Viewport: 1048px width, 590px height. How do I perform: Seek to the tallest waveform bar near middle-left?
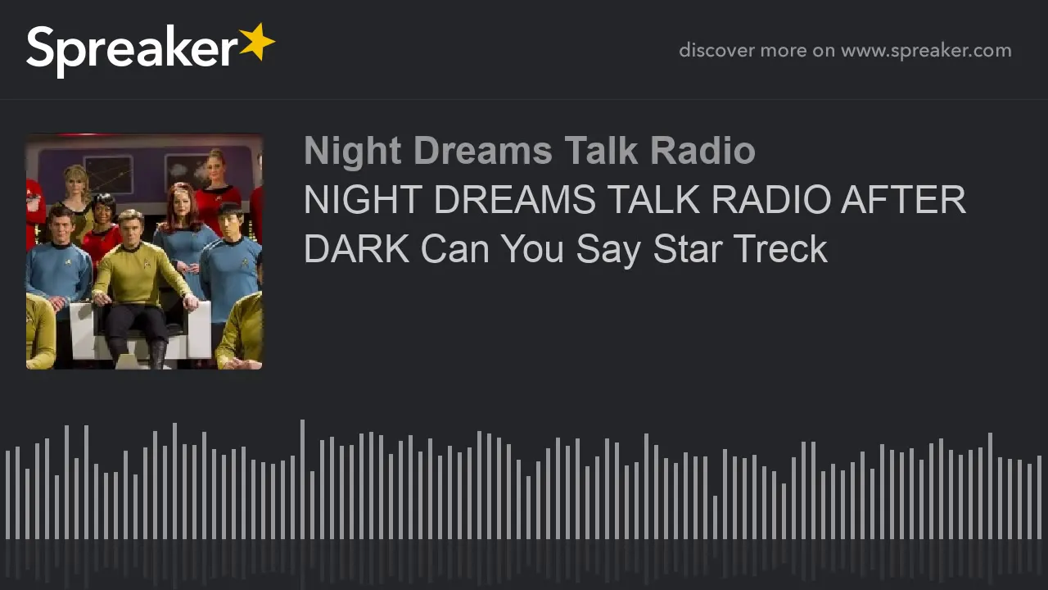coord(302,479)
